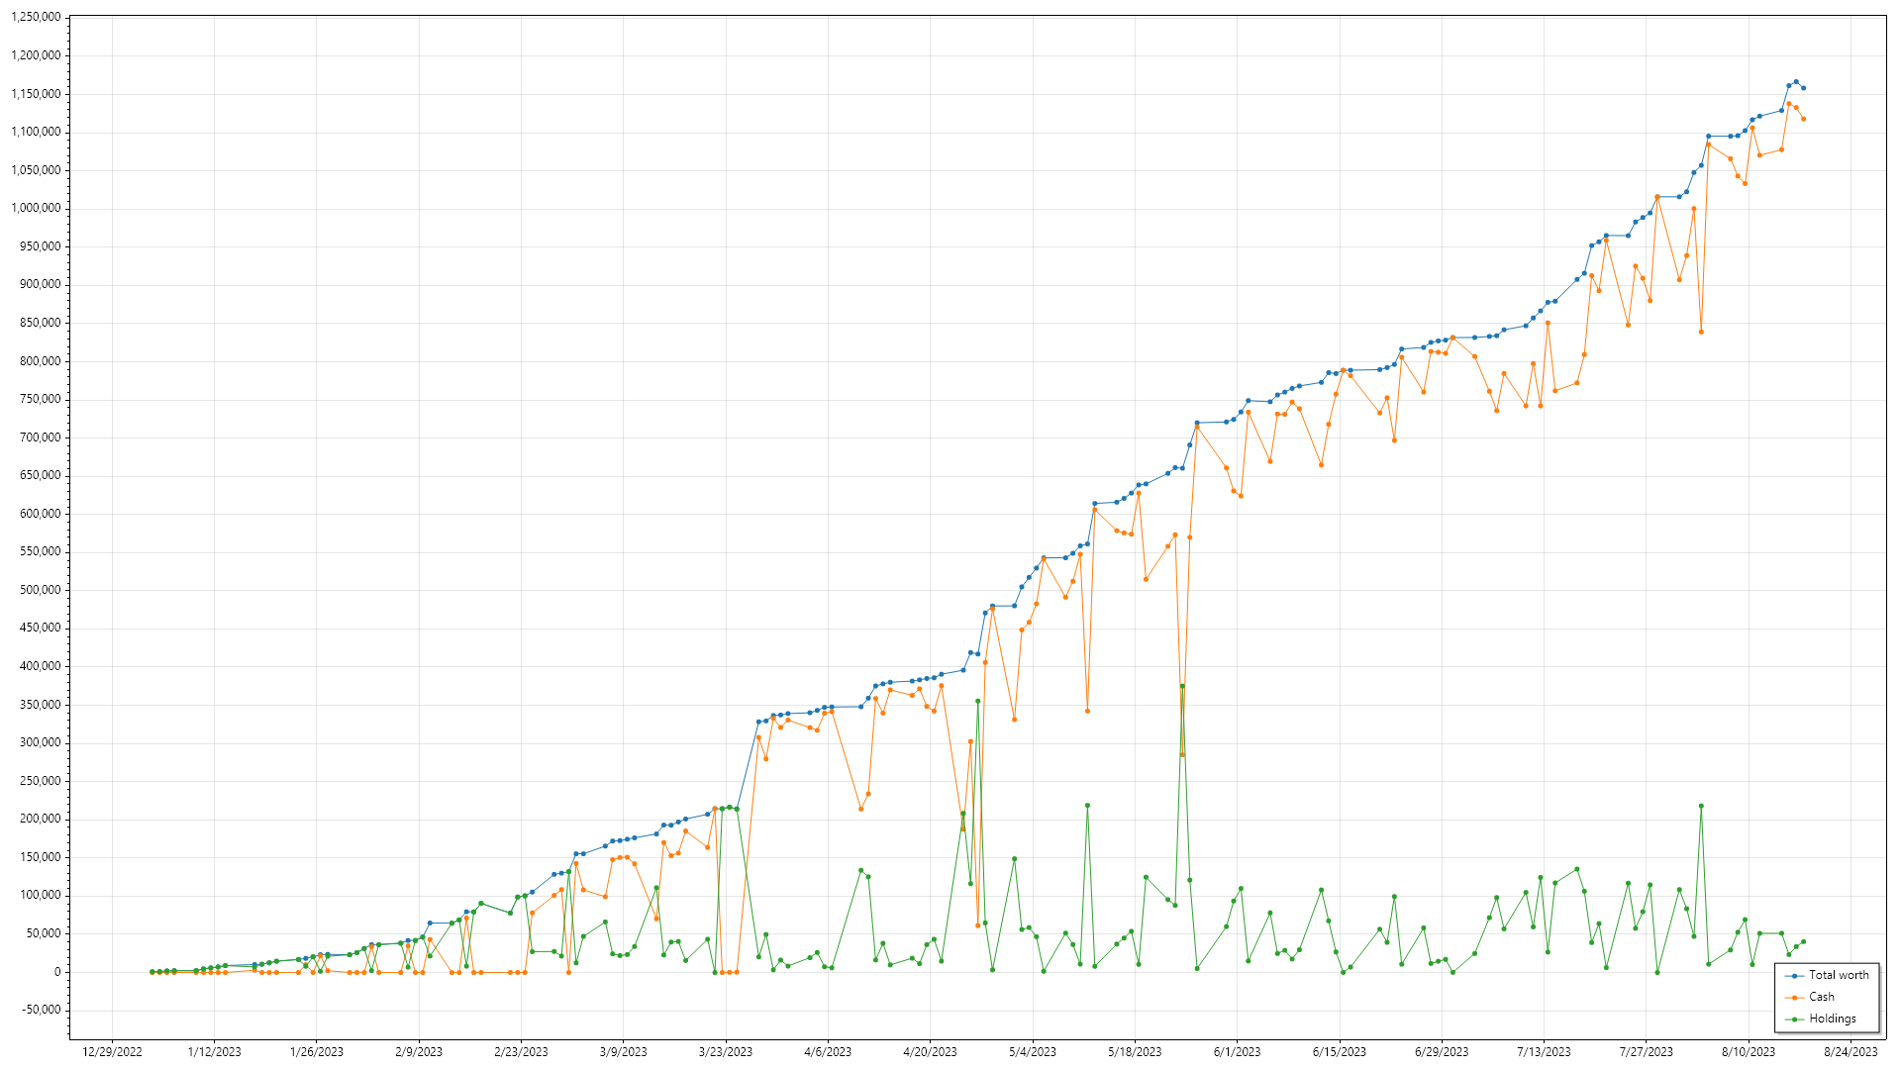Click the Holdings legend label
1901x1069 pixels.
(x=1832, y=1019)
